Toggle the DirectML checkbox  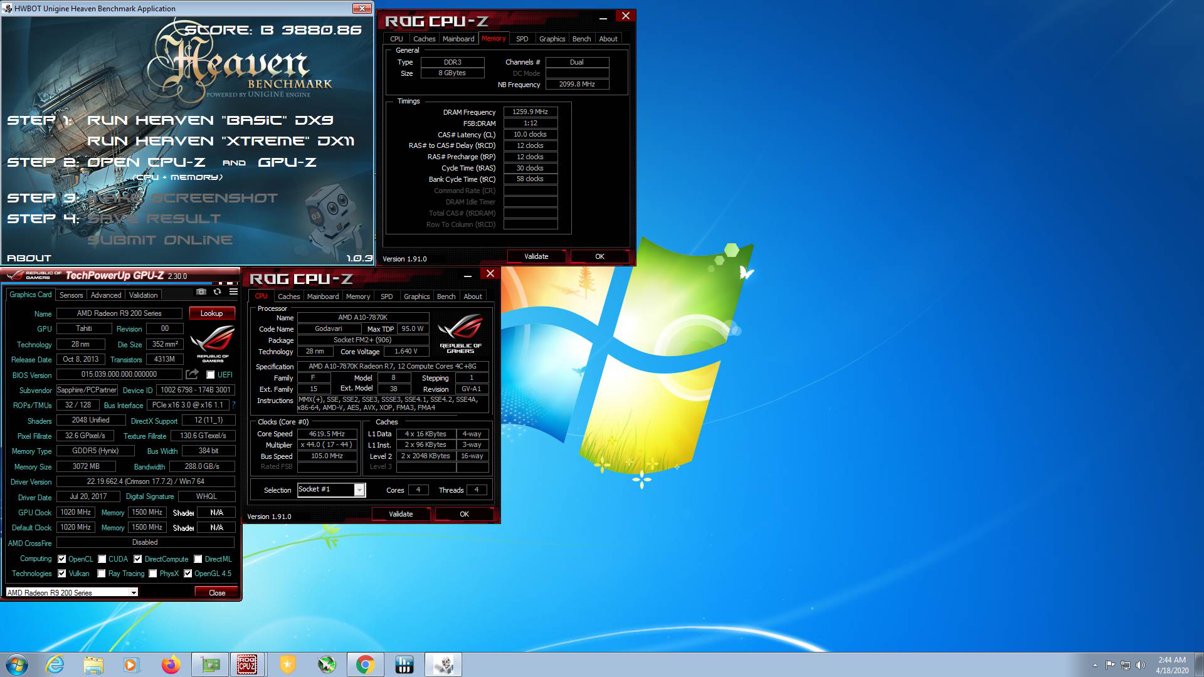[x=198, y=559]
